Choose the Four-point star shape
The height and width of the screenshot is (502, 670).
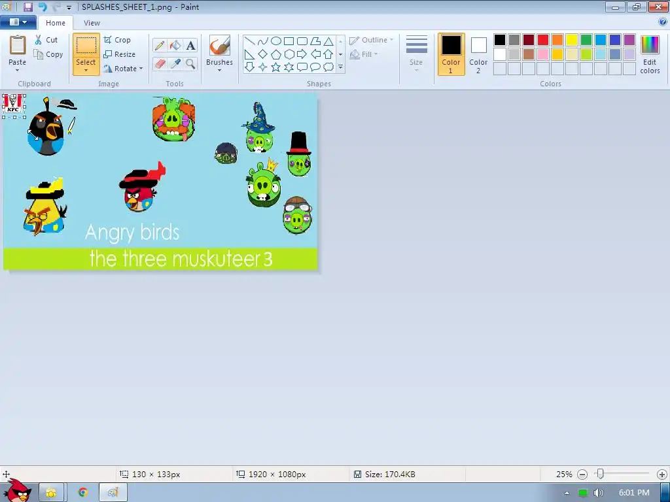pyautogui.click(x=263, y=67)
